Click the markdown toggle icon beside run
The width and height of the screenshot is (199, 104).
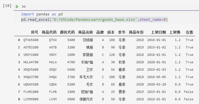(x=24, y=7)
